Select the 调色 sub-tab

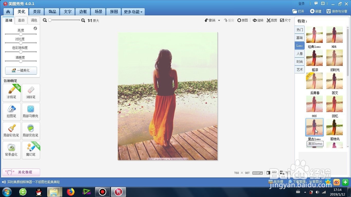tap(34, 20)
